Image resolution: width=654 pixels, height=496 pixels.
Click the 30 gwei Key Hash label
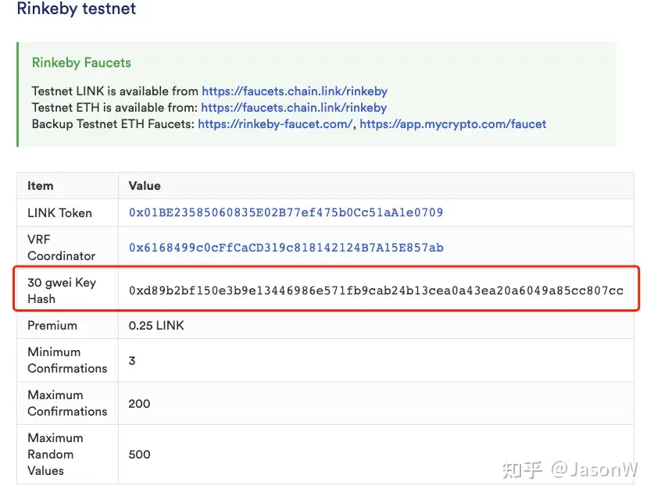(x=62, y=291)
